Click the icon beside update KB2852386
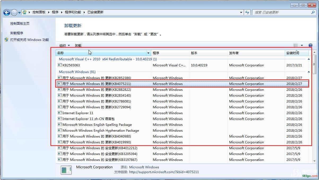Viewport: 319px width, 180px height. pyautogui.click(x=60, y=78)
